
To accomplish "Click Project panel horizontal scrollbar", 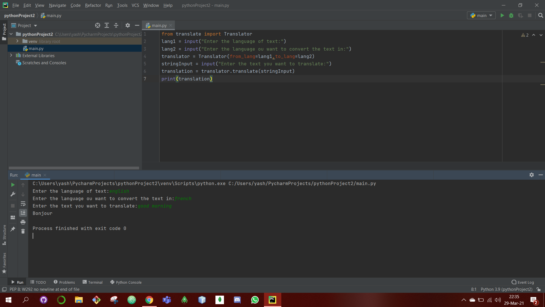I will point(74,168).
